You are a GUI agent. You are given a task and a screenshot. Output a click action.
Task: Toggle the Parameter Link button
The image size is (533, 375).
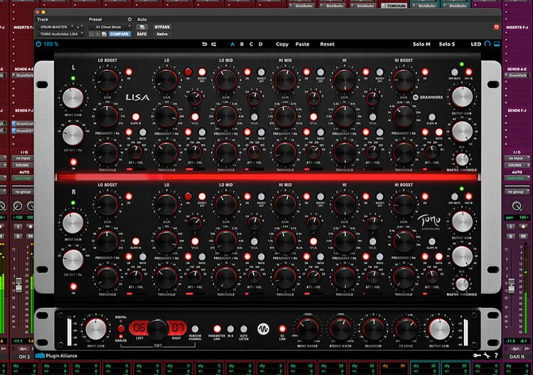tap(217, 328)
